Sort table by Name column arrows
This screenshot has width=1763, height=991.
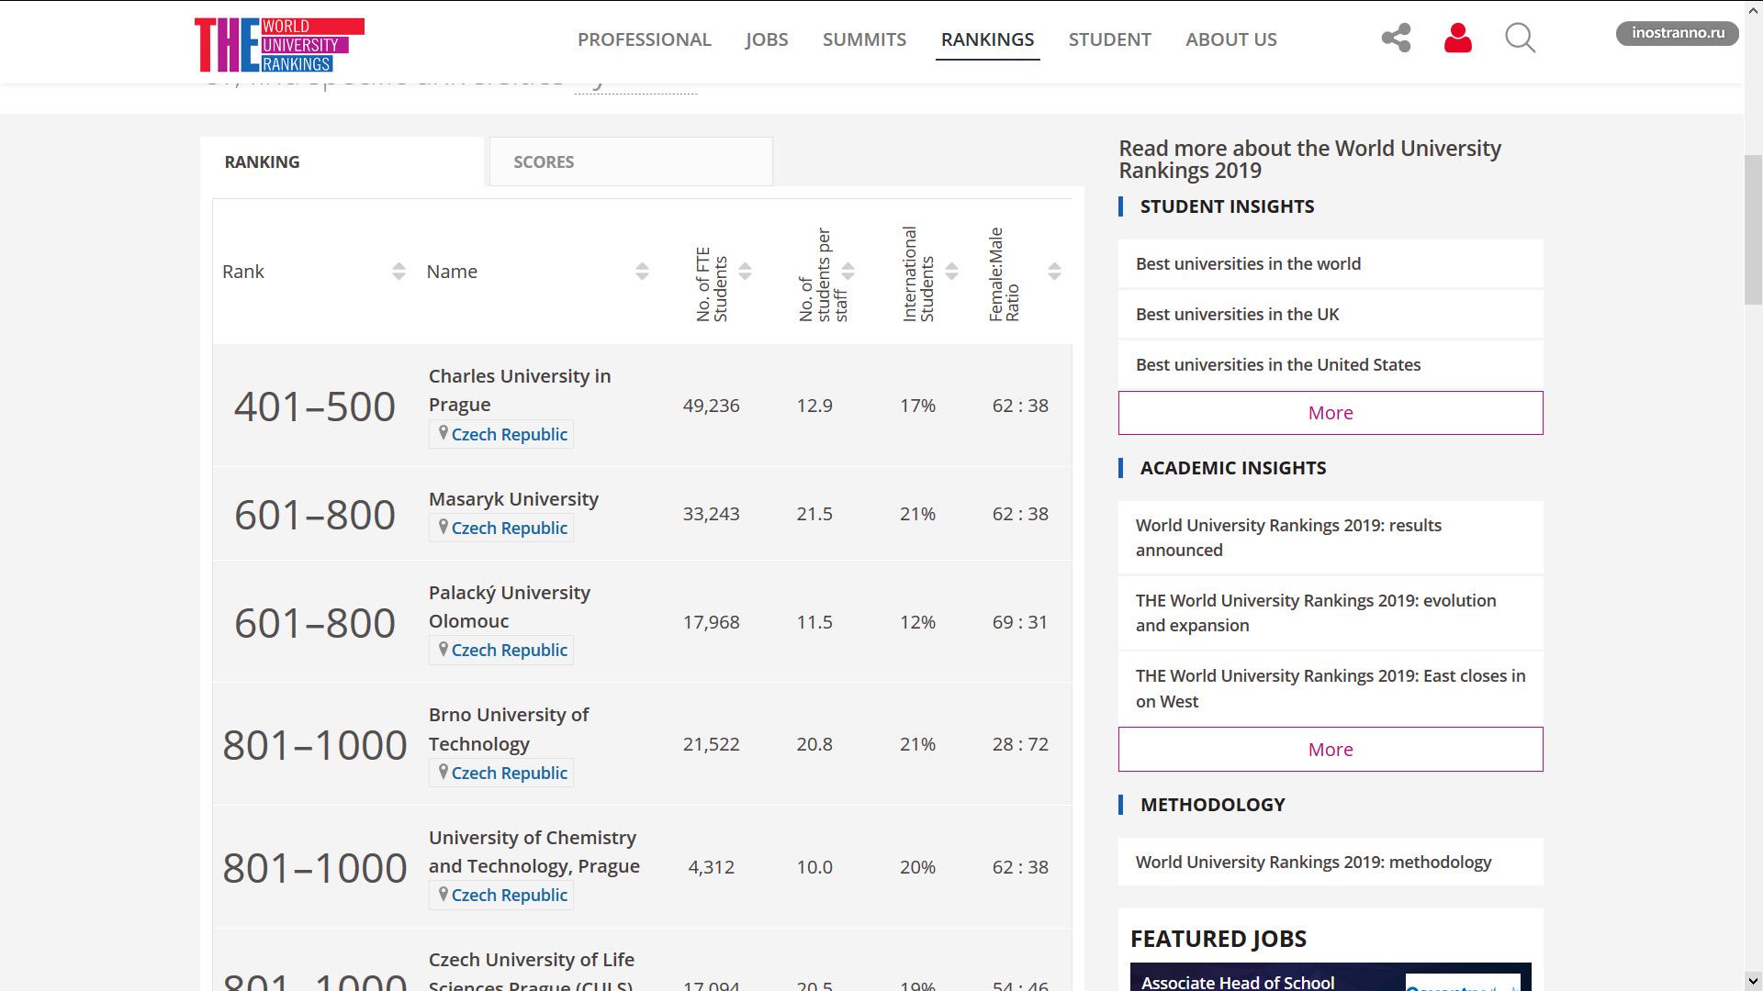point(642,272)
